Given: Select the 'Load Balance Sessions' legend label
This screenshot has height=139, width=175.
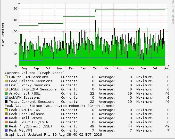Looking at the screenshot, I should point(31,81).
